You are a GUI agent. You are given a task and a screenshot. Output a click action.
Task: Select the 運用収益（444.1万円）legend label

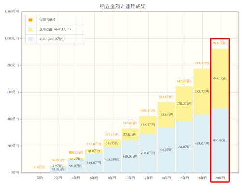click(x=55, y=29)
